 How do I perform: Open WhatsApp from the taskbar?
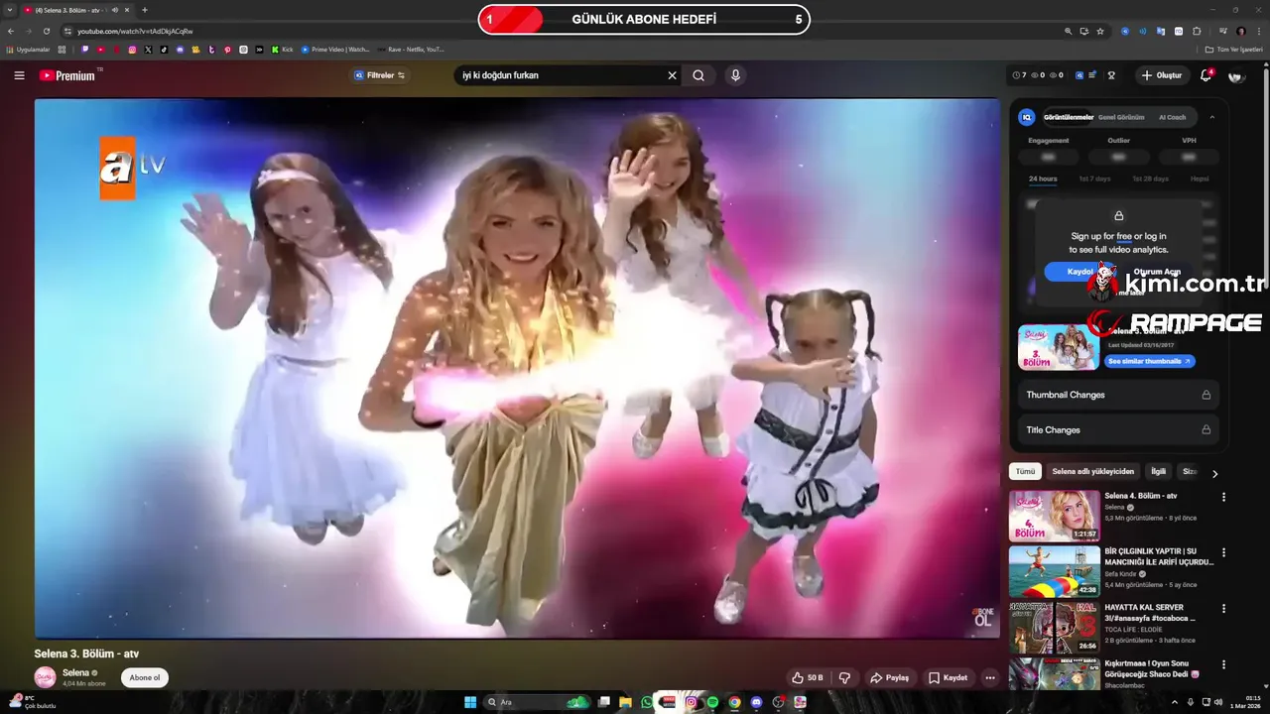click(647, 702)
